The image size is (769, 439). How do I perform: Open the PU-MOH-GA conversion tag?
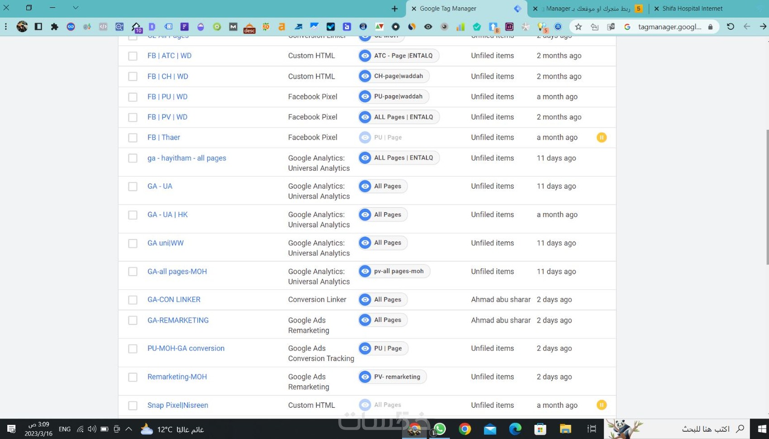(x=186, y=348)
